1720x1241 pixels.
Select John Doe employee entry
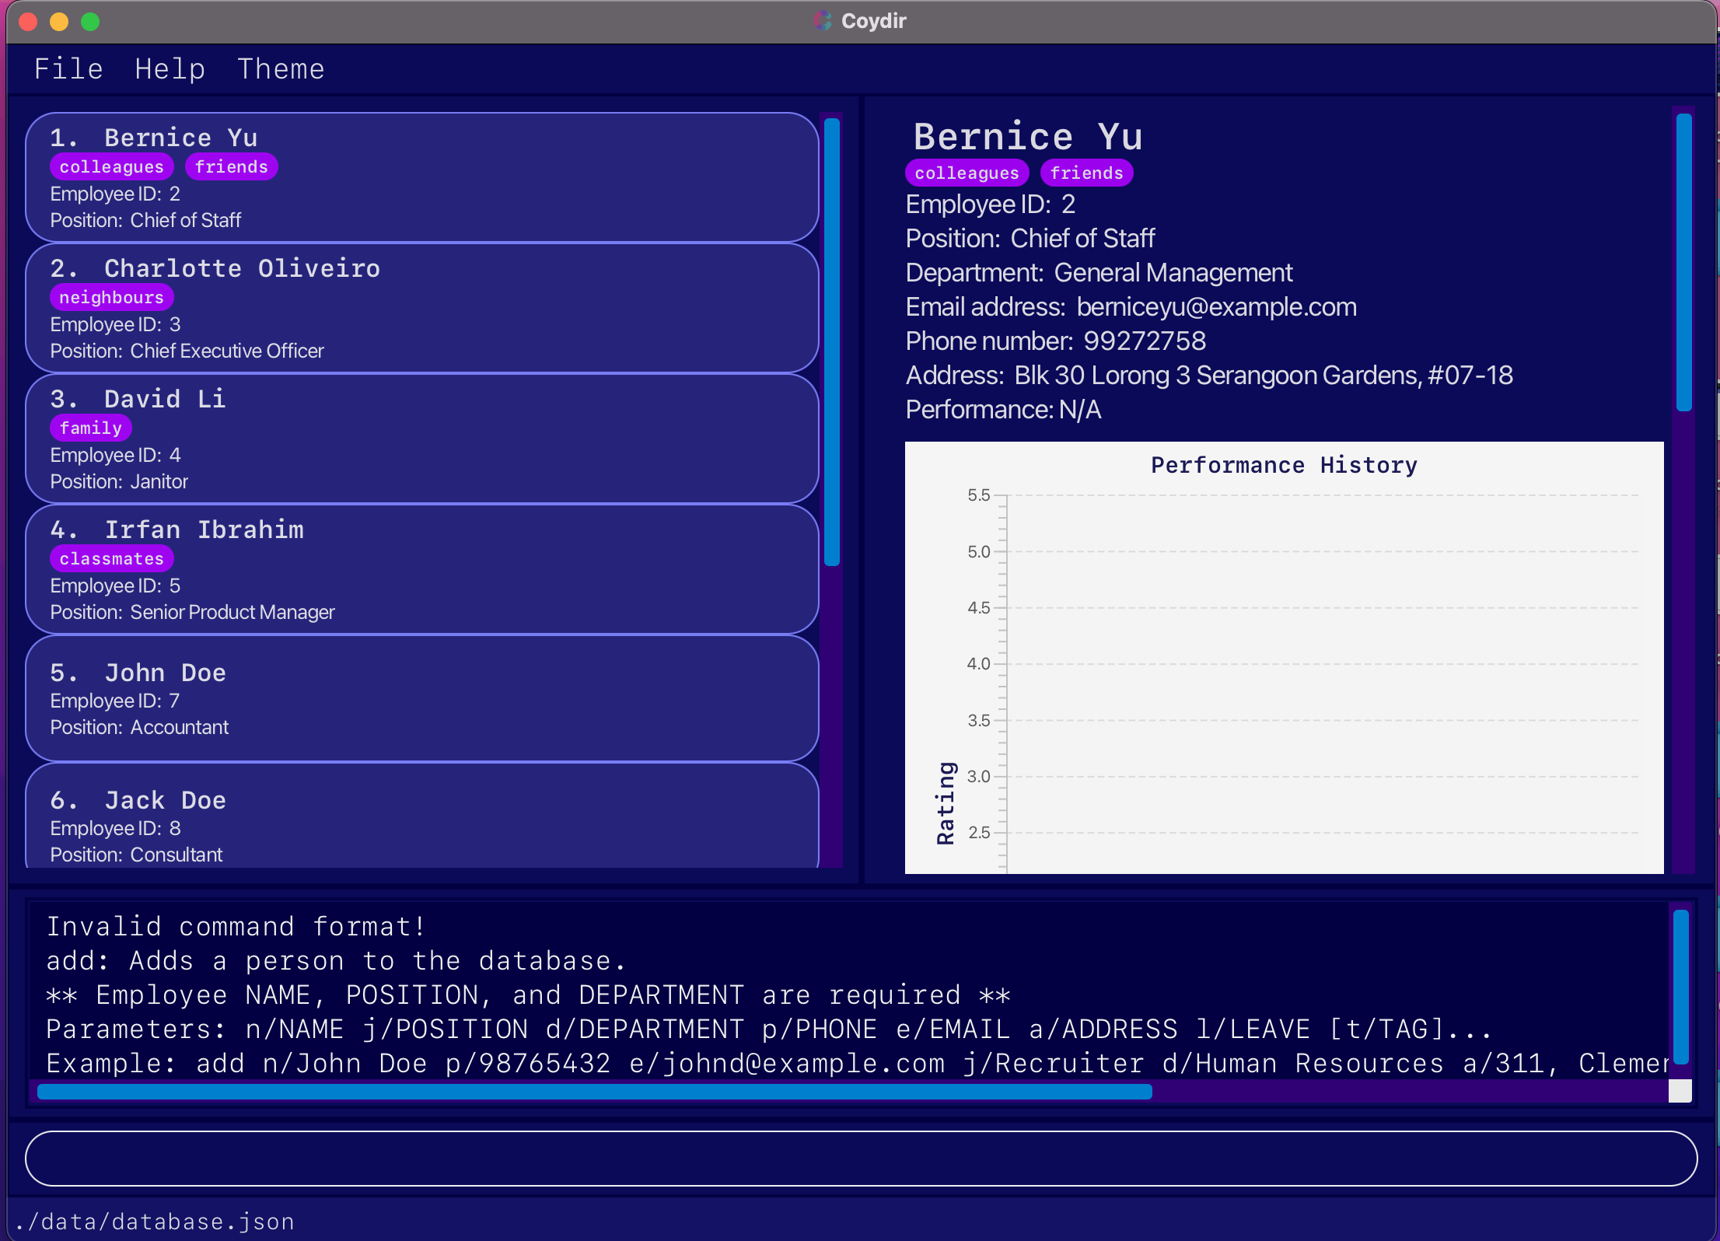(421, 698)
